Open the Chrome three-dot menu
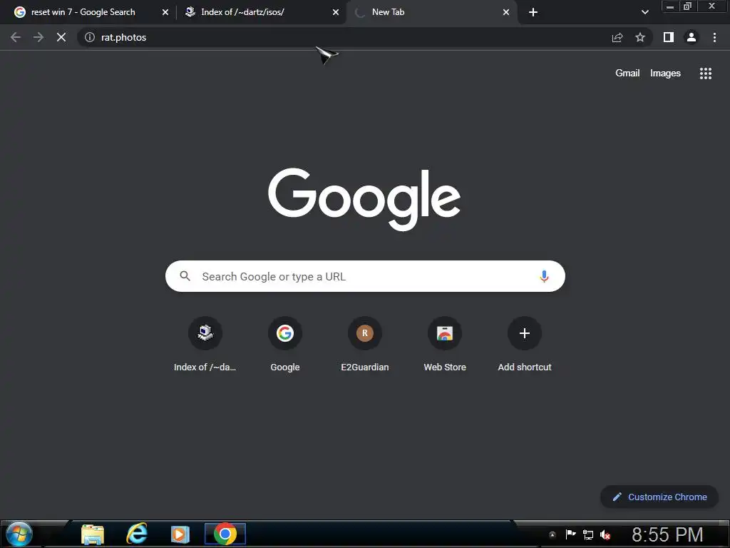The height and width of the screenshot is (548, 730). [x=714, y=37]
